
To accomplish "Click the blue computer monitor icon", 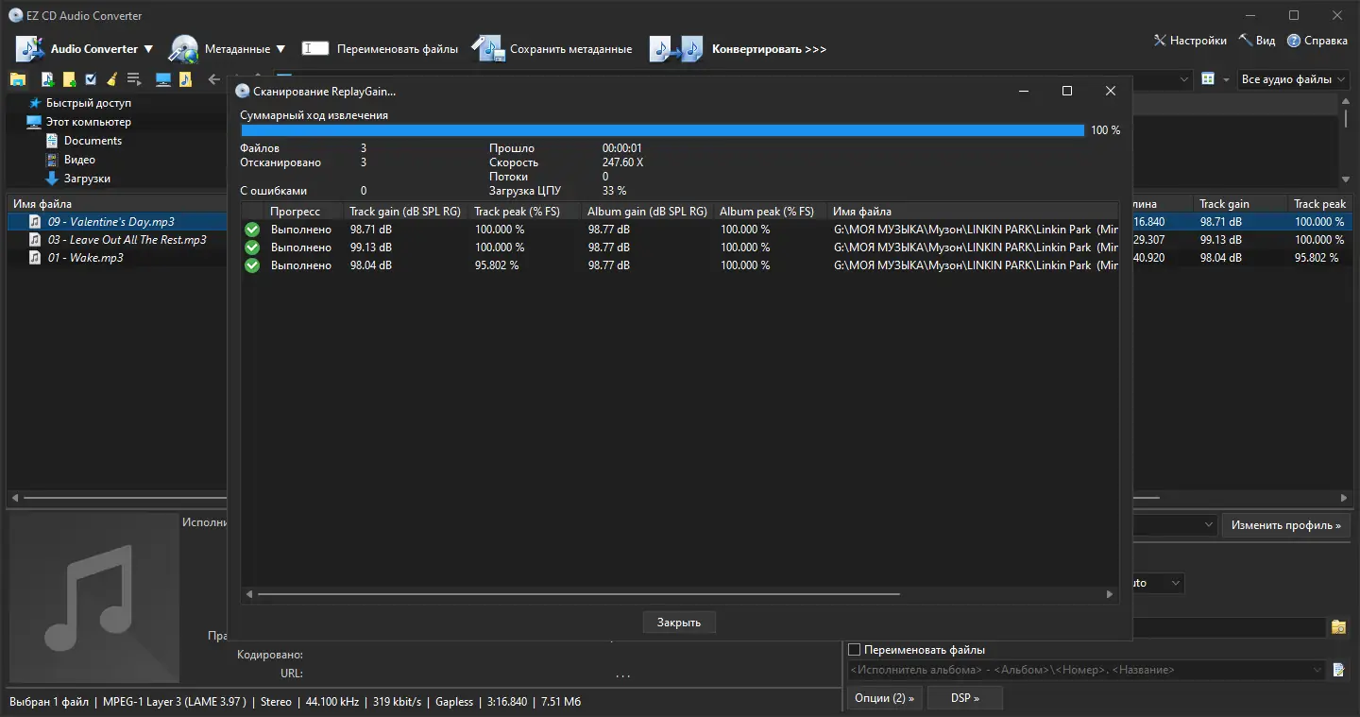I will click(163, 79).
